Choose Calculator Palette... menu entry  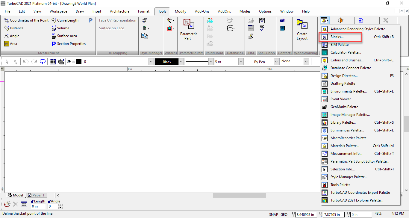click(360, 52)
